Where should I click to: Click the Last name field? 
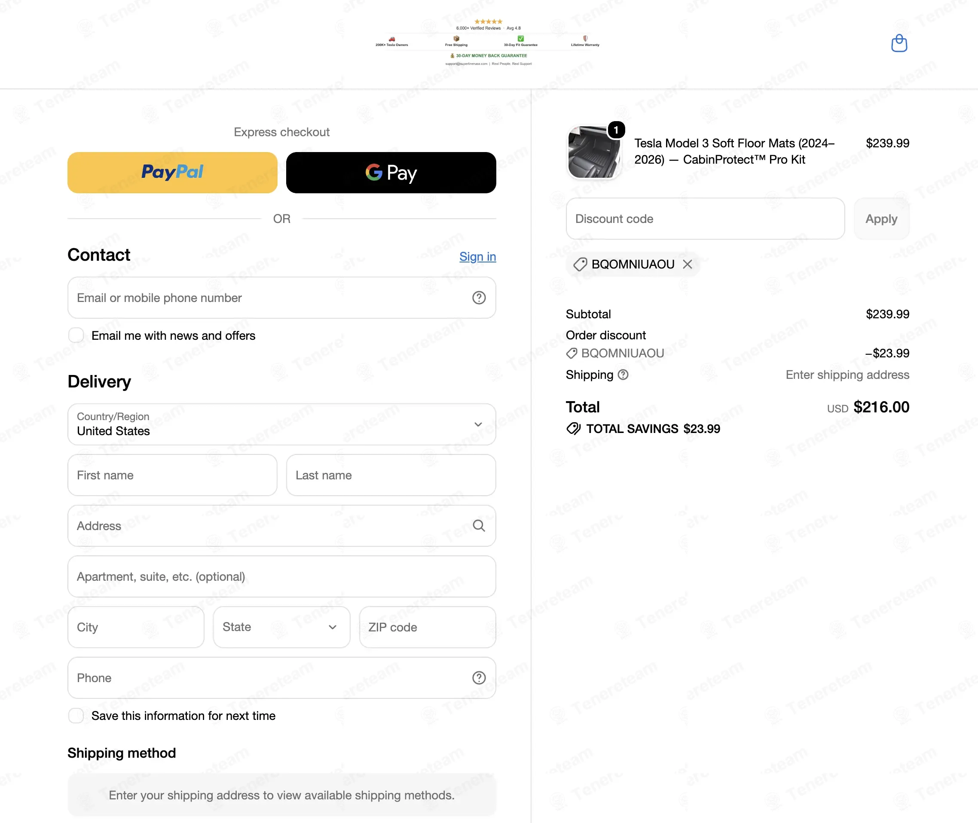point(391,475)
